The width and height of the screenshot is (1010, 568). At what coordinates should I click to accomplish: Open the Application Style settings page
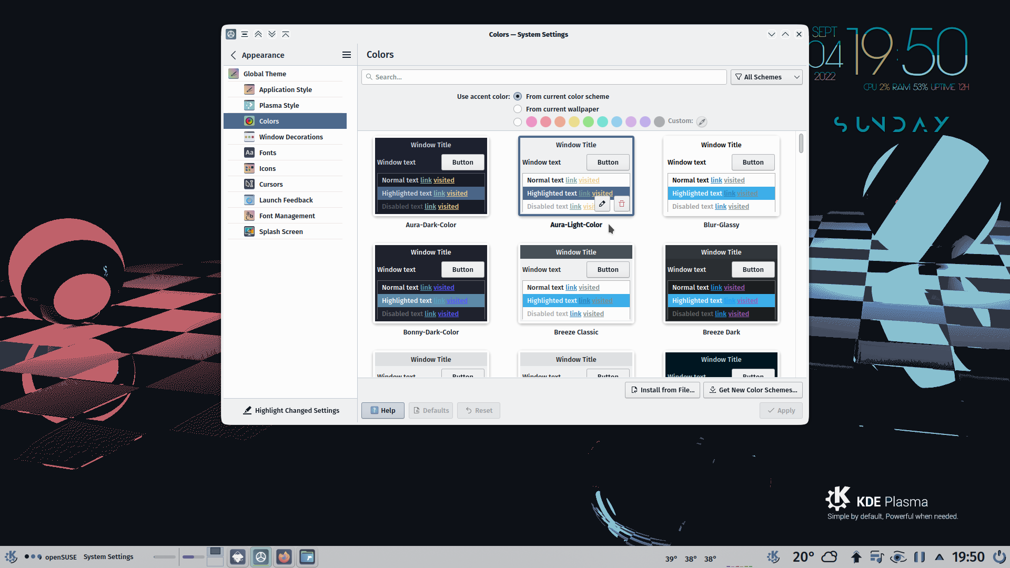[x=285, y=89]
